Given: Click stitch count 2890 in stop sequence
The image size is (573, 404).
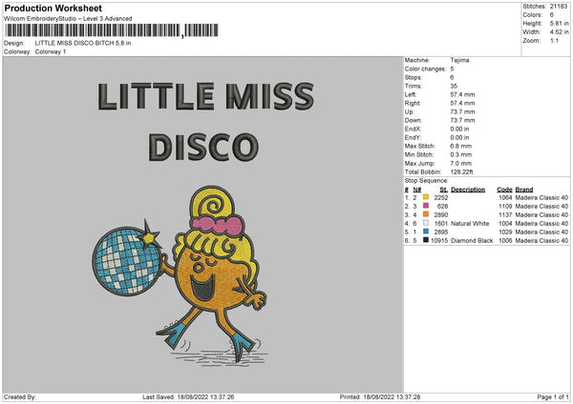Looking at the screenshot, I should click(x=440, y=214).
